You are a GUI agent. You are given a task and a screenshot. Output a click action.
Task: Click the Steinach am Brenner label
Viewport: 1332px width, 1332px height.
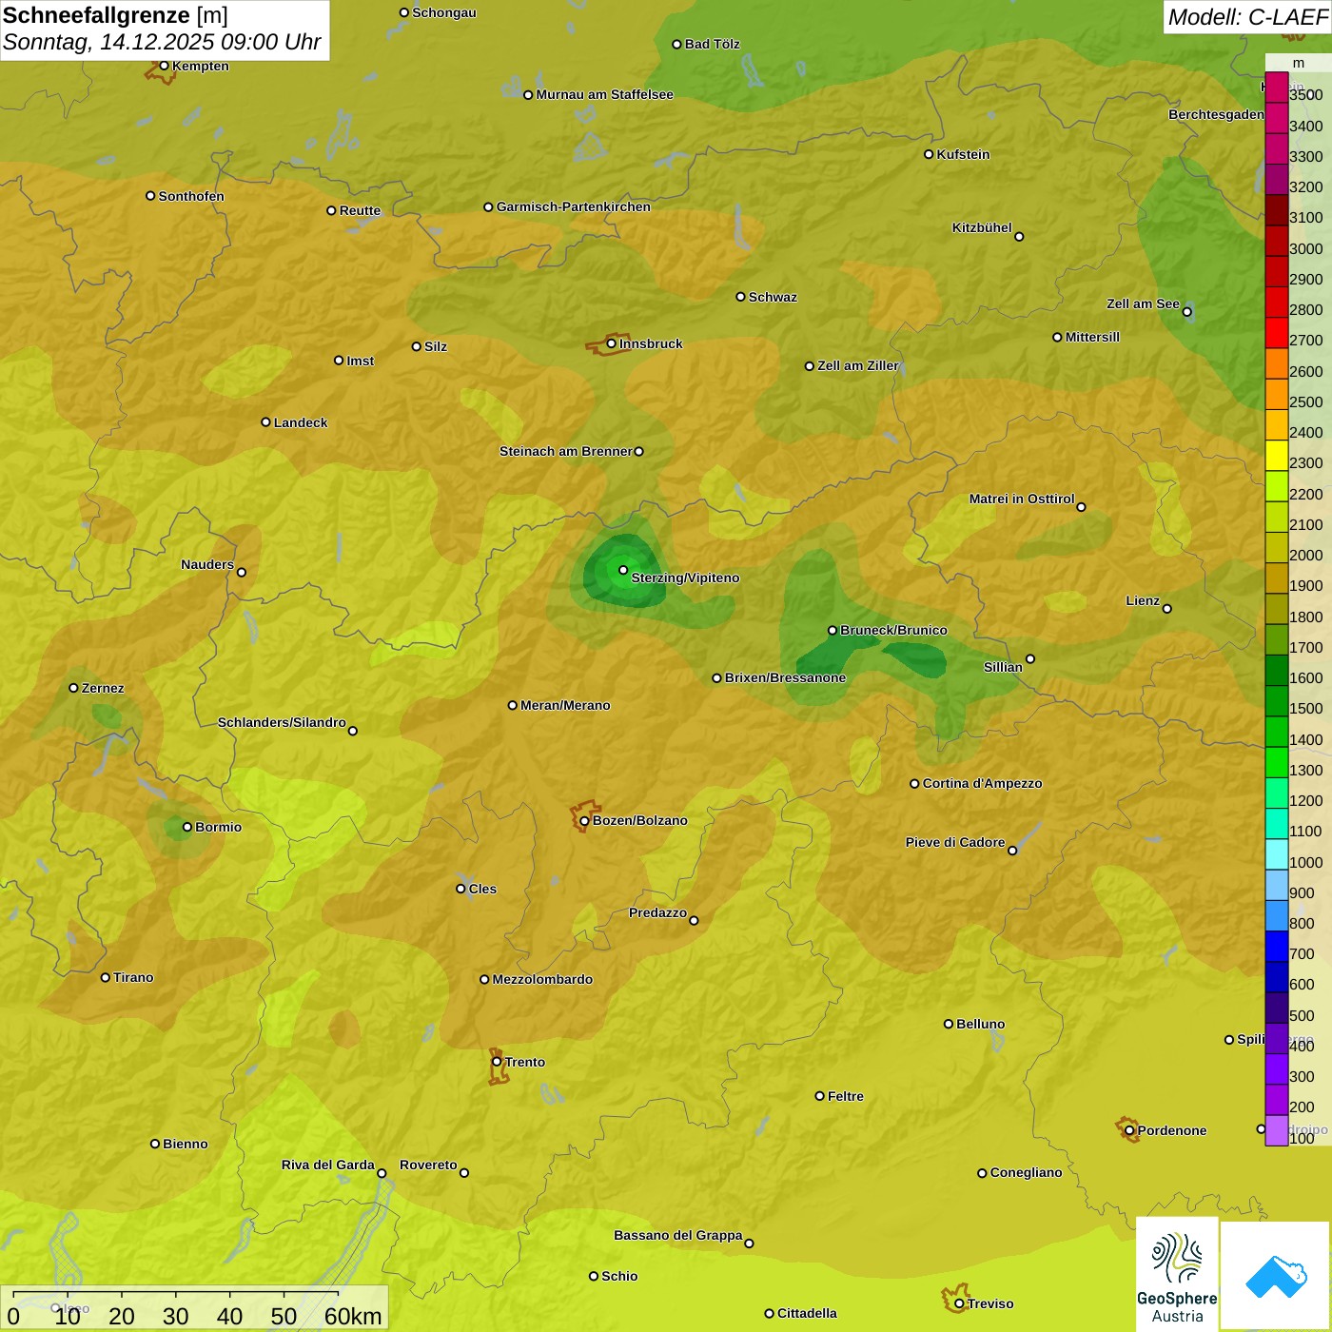click(x=566, y=451)
